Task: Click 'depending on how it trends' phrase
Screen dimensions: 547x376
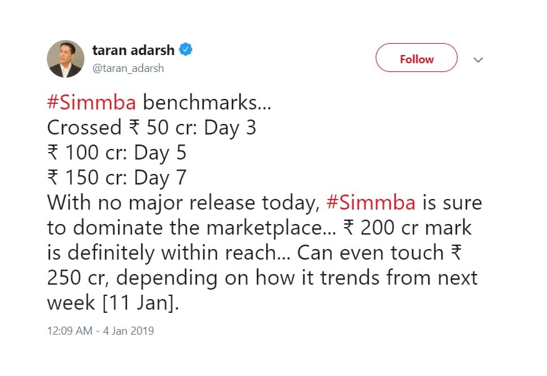Action: (x=248, y=278)
